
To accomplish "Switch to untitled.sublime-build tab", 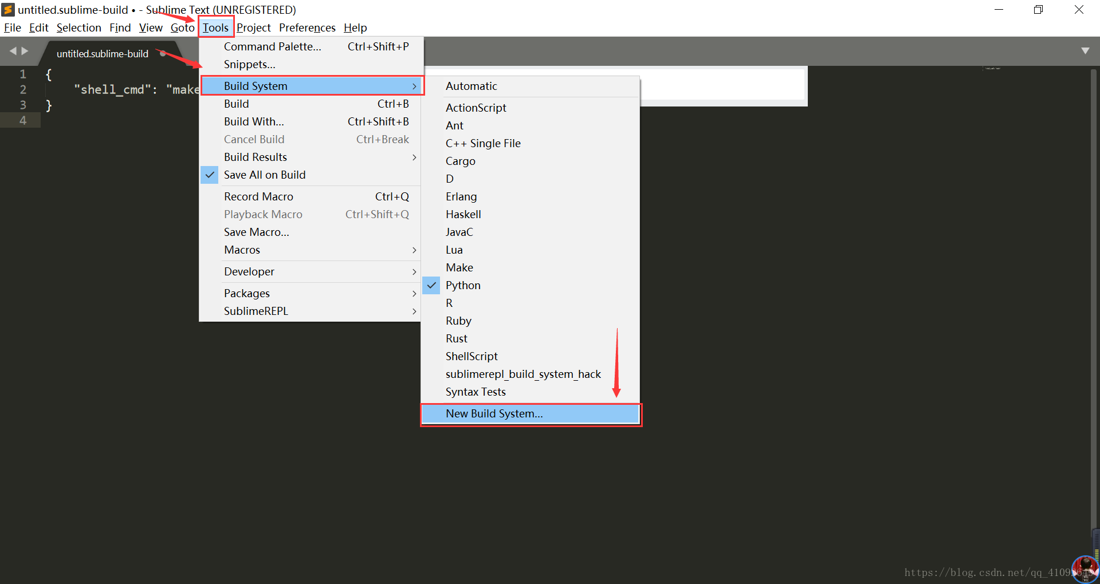I will (x=103, y=54).
